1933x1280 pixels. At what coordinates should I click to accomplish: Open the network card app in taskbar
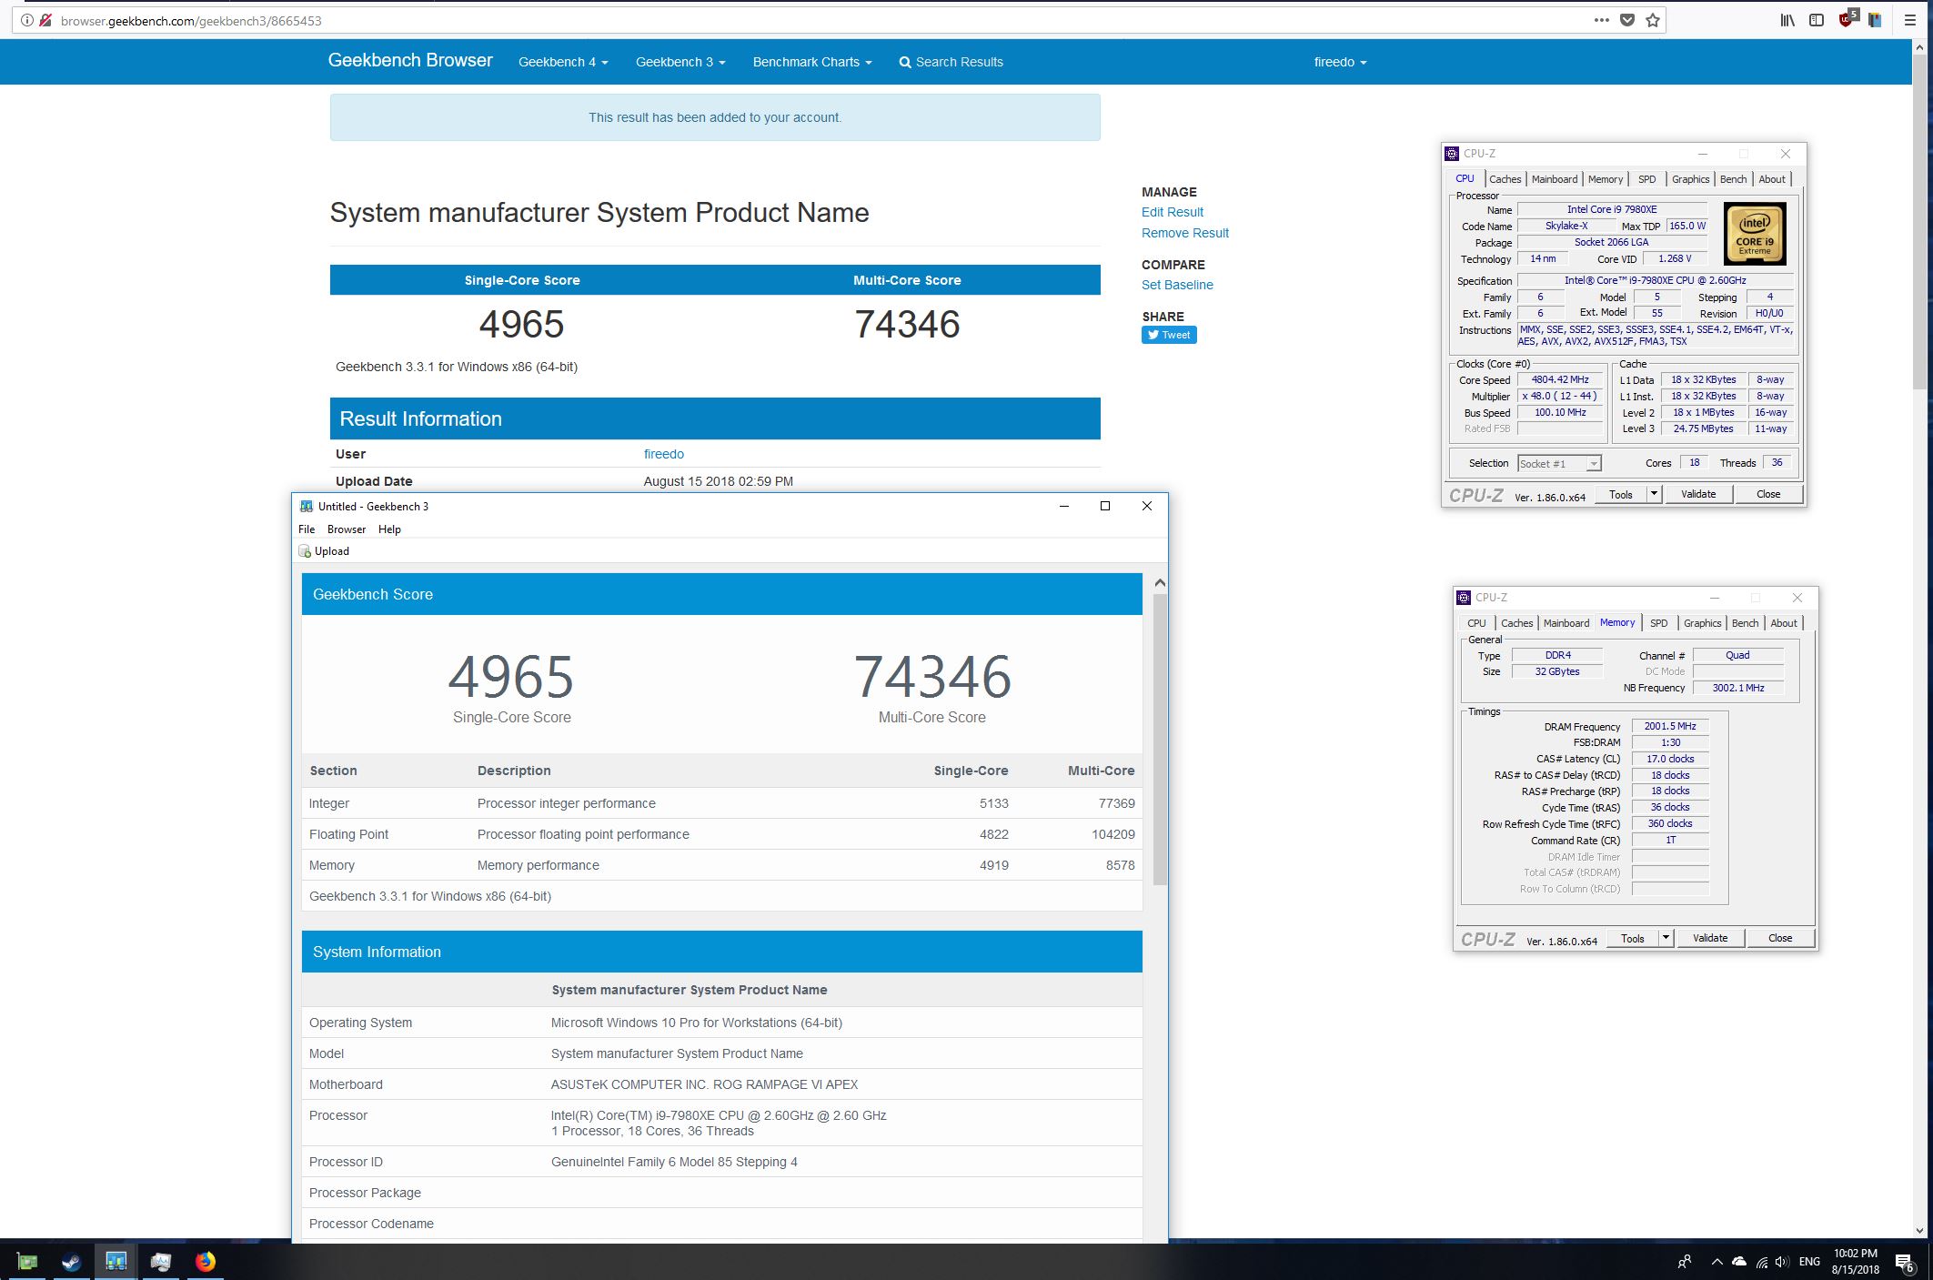27,1261
